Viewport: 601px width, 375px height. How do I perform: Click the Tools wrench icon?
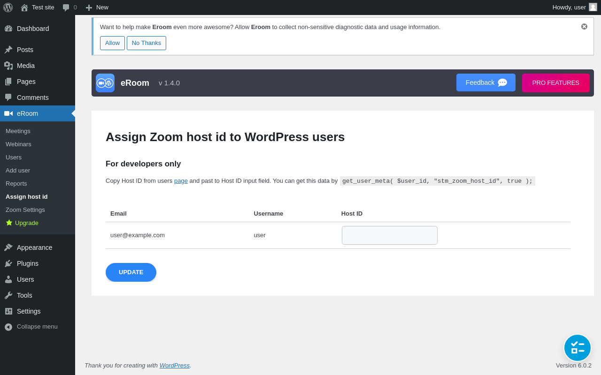[x=8, y=295]
